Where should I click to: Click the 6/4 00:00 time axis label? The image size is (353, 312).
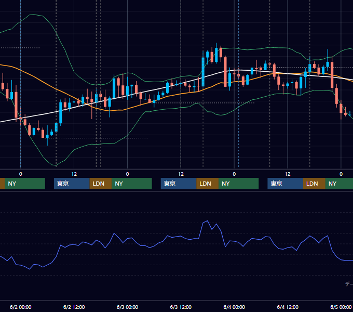click(x=234, y=307)
